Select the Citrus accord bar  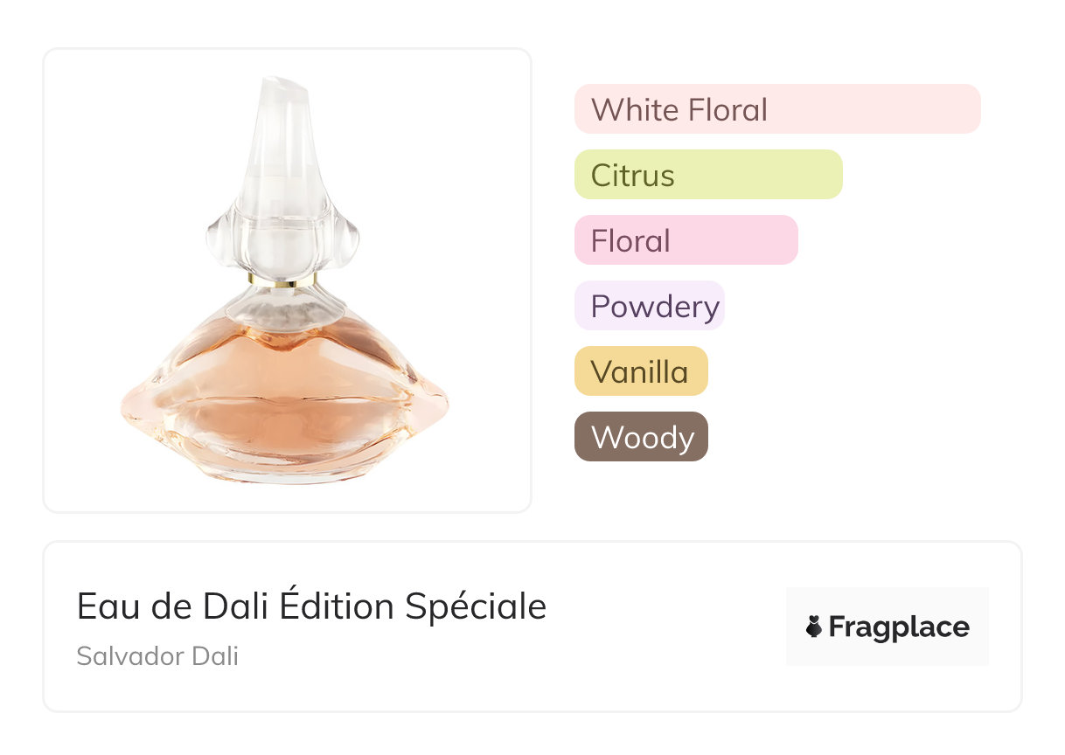[x=707, y=175]
